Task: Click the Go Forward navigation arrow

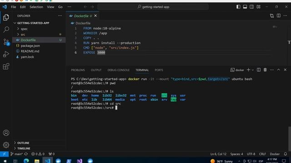Action: pos(92,7)
